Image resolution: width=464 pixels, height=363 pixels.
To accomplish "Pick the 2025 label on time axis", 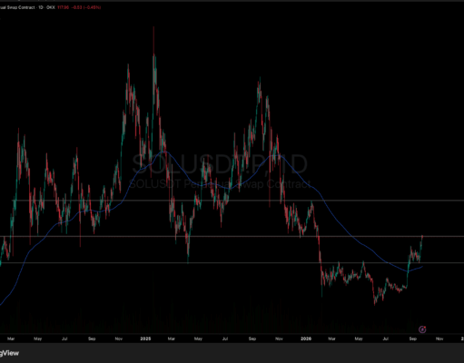I will tap(145, 338).
